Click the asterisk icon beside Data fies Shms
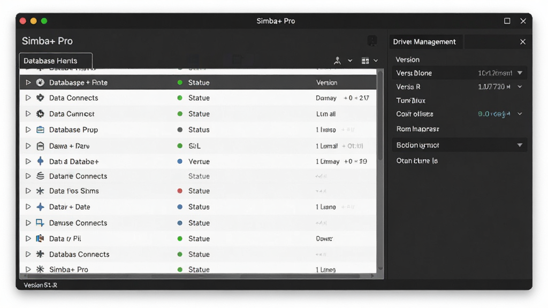 point(40,191)
